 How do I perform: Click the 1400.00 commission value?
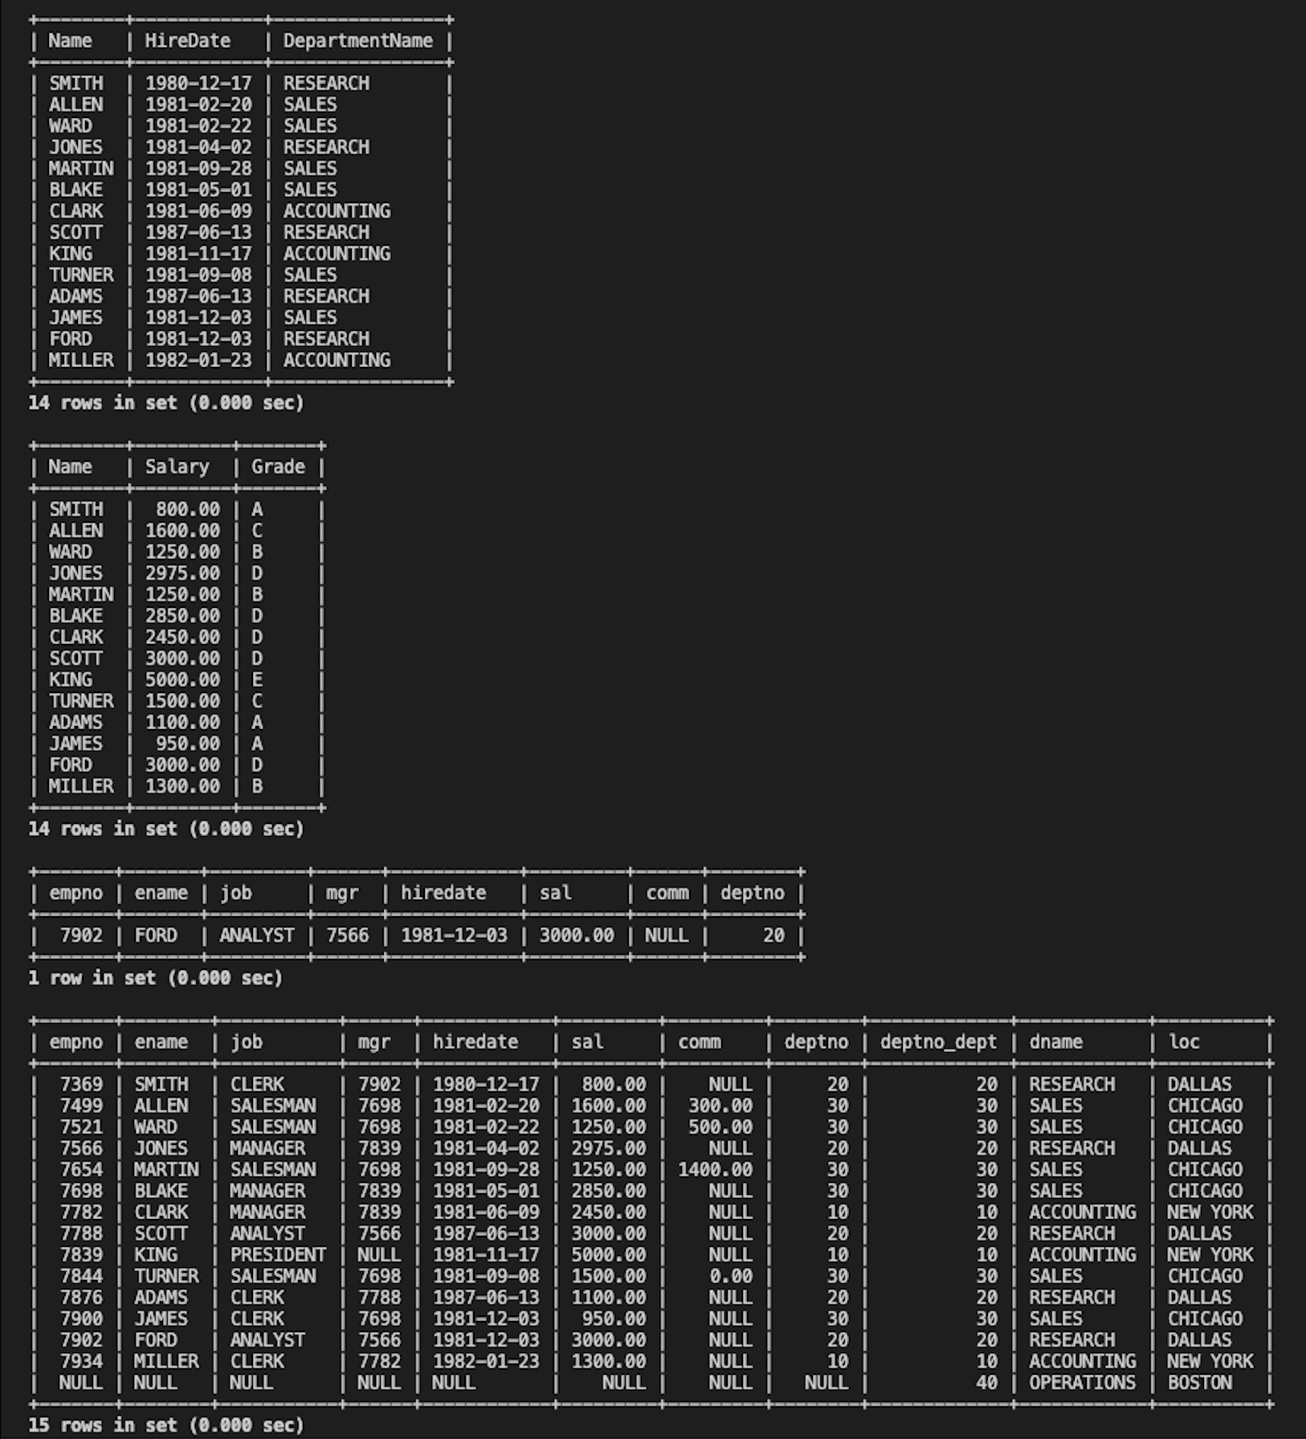(x=715, y=1169)
